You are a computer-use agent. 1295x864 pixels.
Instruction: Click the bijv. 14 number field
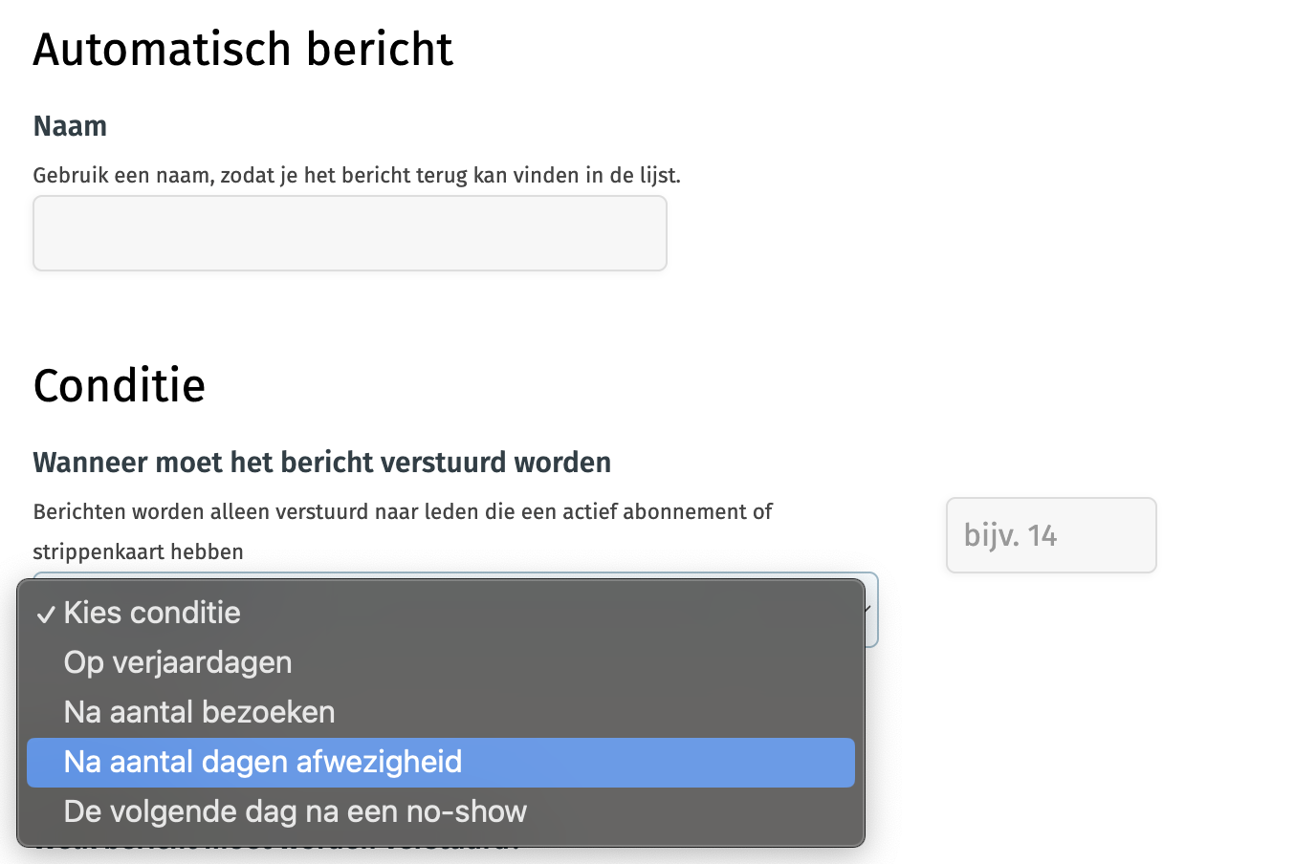[x=1051, y=535]
